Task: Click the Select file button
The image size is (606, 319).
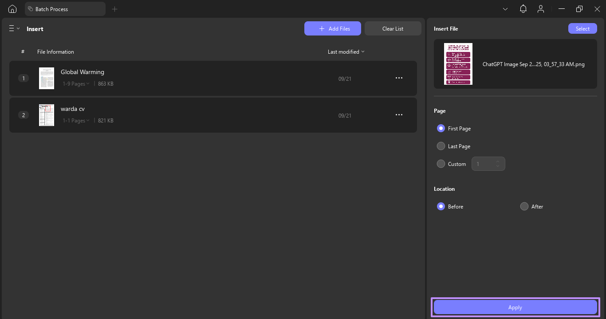Action: 582,28
